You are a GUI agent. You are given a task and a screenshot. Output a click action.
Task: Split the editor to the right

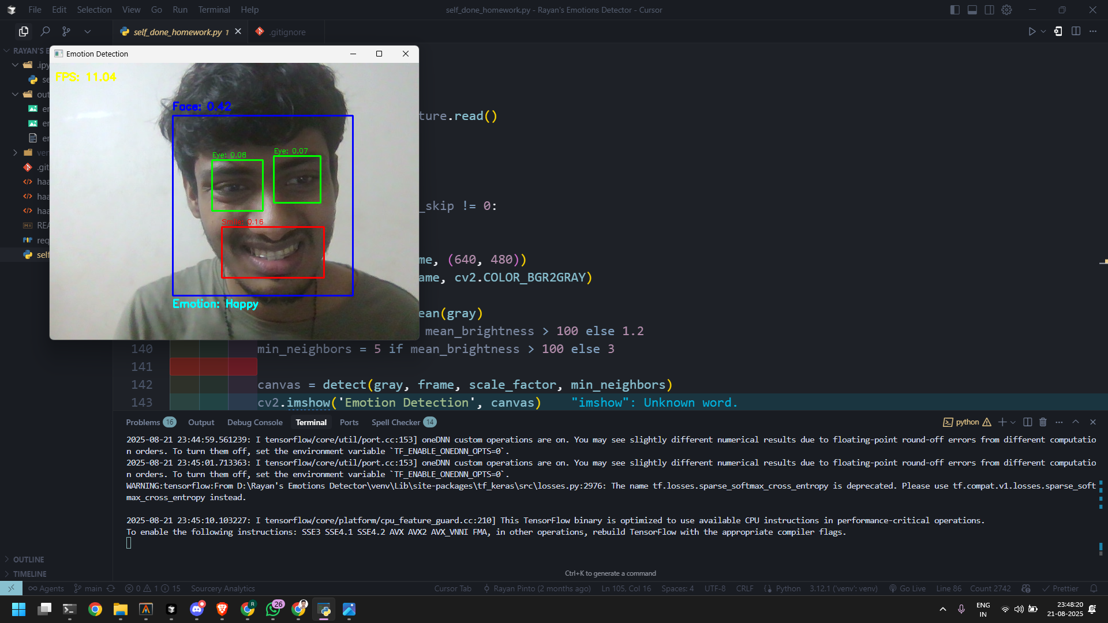[1076, 32]
